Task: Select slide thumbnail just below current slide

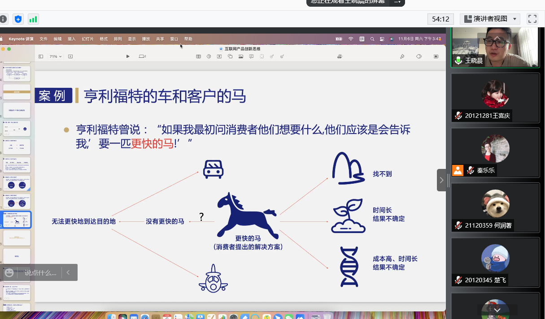Action: click(17, 238)
